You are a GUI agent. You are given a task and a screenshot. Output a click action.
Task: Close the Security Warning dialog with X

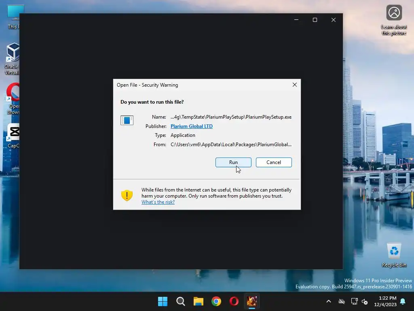click(295, 85)
